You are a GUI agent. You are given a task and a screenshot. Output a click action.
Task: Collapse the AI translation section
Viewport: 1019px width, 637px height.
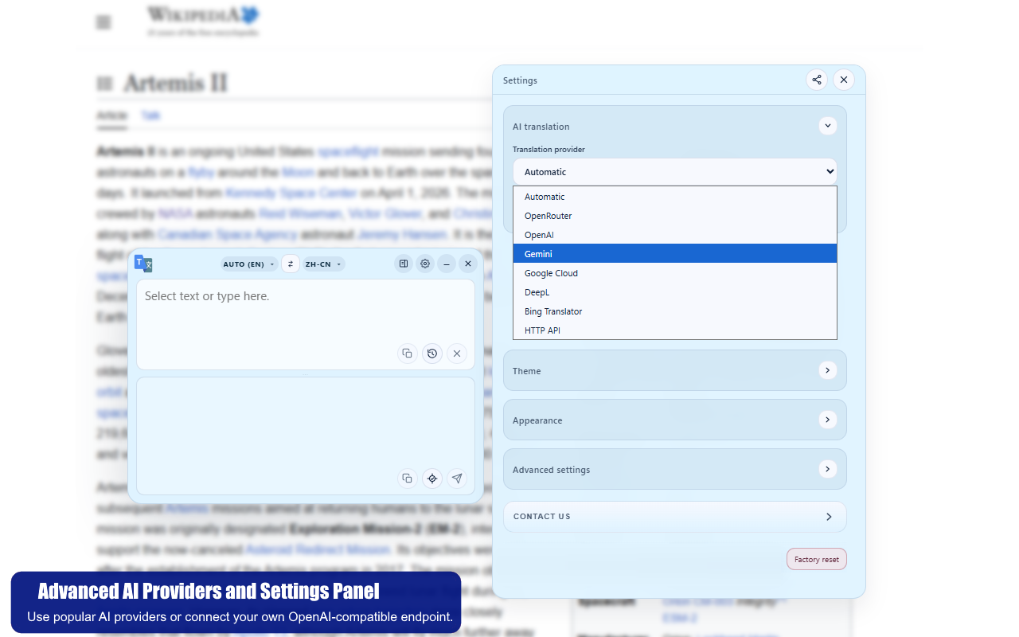pos(827,126)
